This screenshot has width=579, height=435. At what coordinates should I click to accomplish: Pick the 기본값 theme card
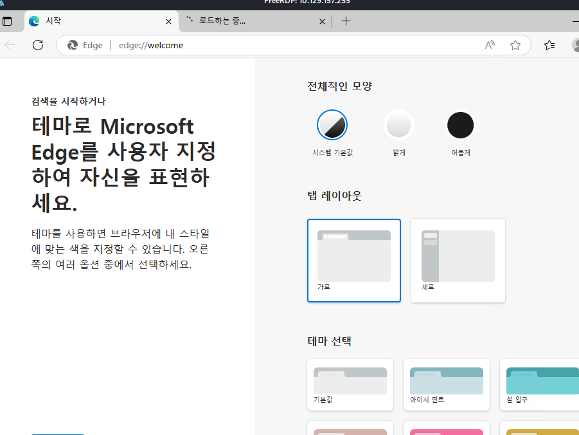tap(350, 385)
